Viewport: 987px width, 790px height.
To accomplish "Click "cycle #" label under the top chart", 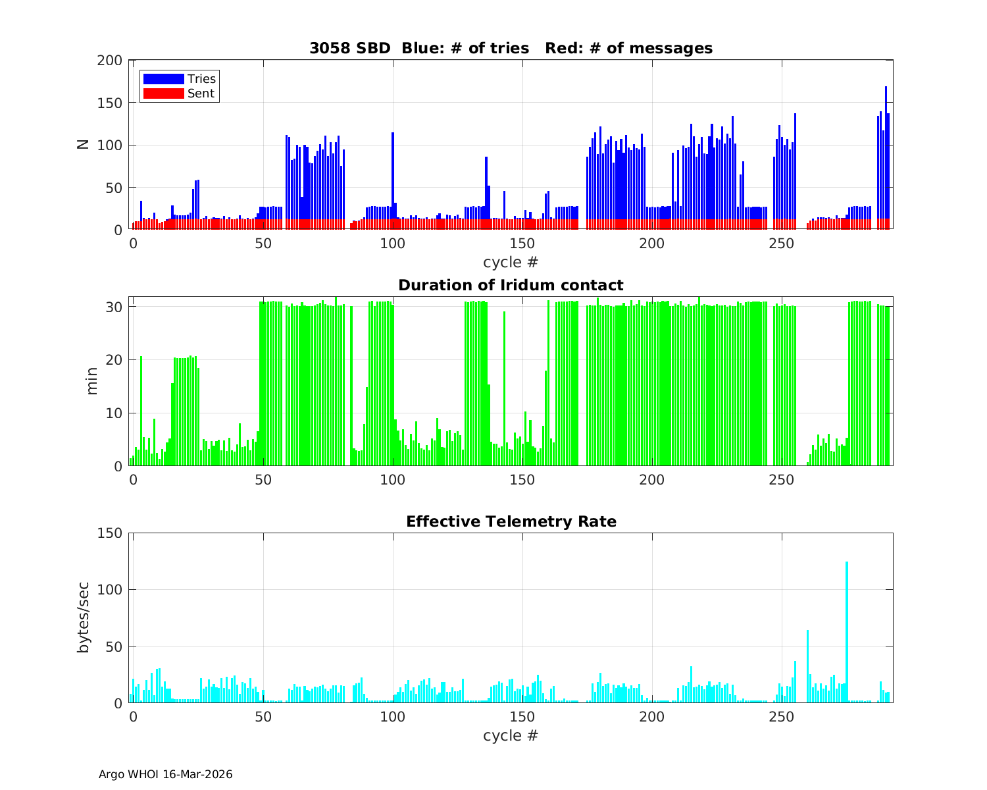I will click(x=511, y=262).
